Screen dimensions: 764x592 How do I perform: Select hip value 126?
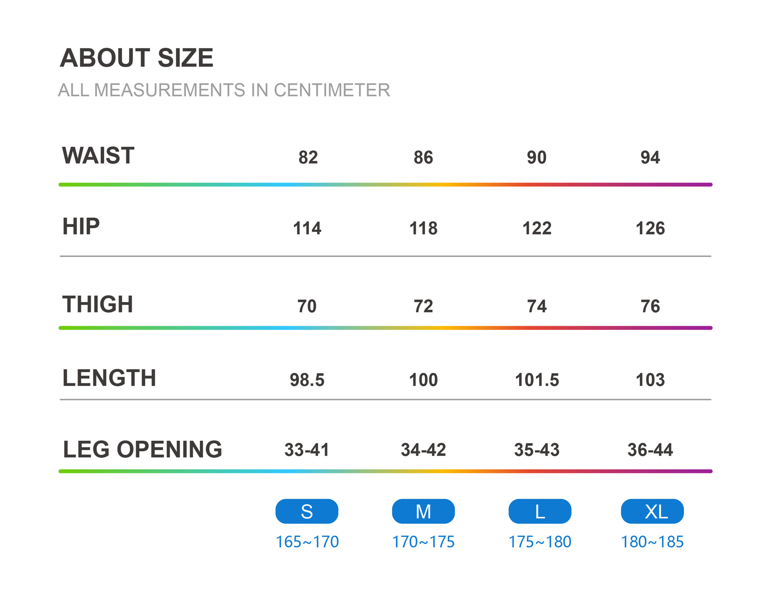coord(650,228)
